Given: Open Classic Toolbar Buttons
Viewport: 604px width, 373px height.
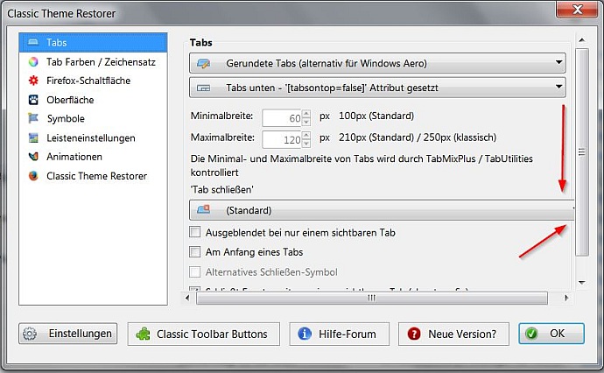Looking at the screenshot, I should coord(204,334).
